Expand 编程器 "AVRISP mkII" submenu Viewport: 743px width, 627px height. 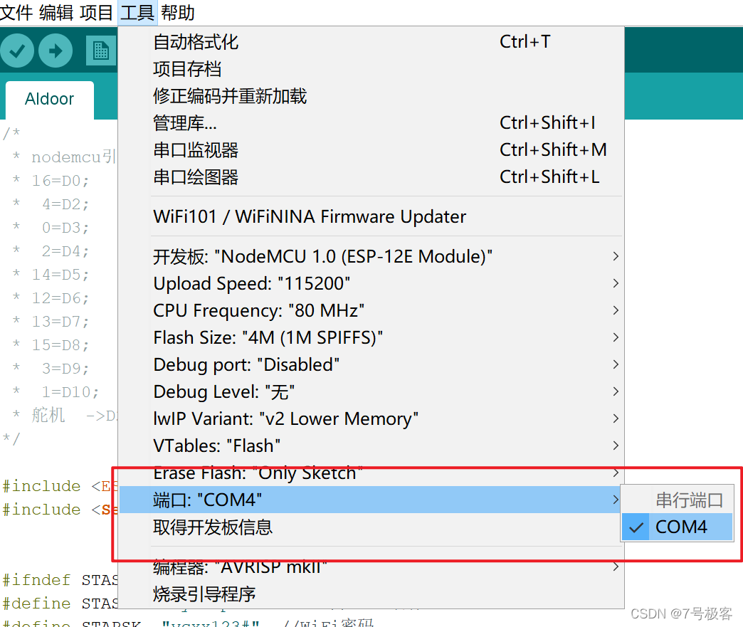(371, 567)
